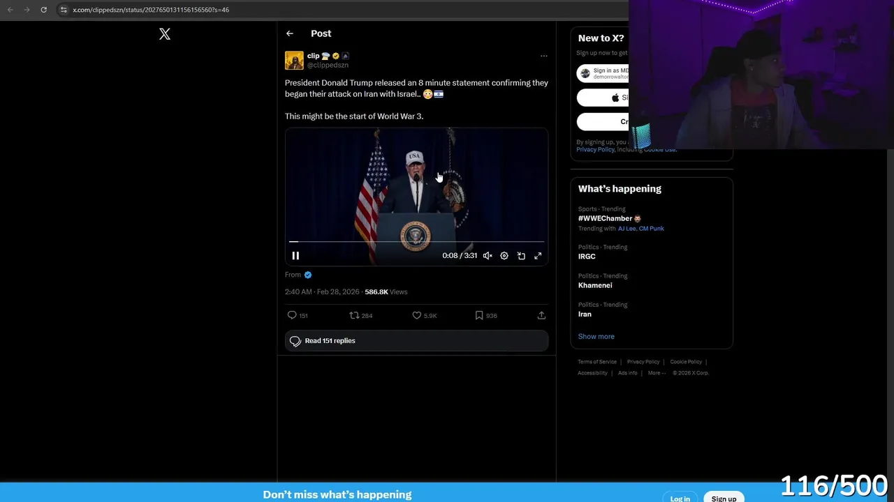
Task: Click the clip author display name
Action: click(x=313, y=56)
